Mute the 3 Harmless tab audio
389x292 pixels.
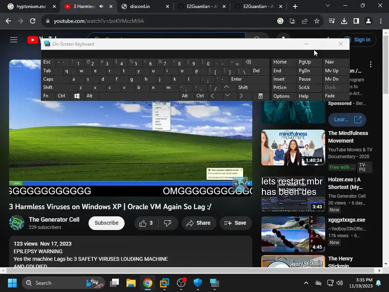(101, 6)
